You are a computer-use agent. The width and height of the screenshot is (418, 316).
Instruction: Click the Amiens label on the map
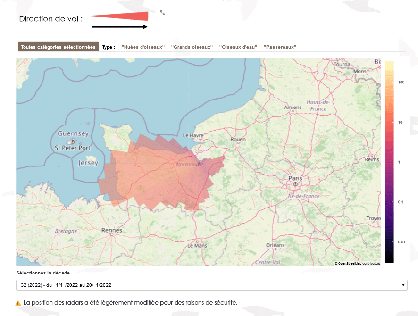tap(293, 108)
